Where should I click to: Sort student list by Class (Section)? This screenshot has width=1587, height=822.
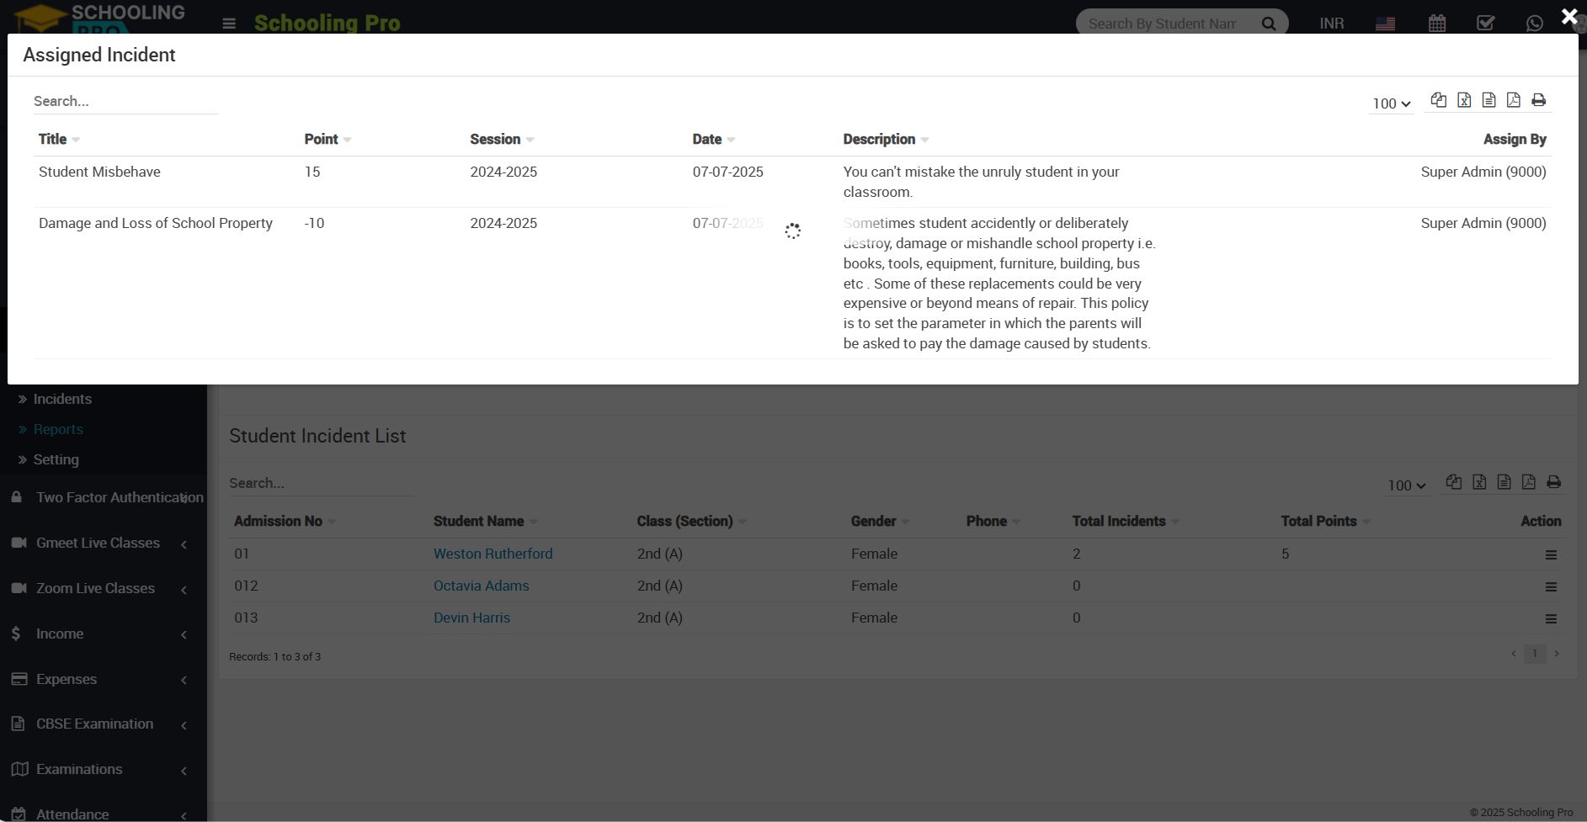[691, 521]
